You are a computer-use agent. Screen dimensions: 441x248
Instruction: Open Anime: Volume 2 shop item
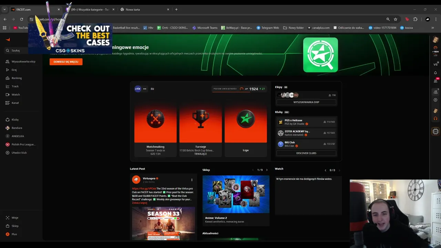(x=236, y=200)
